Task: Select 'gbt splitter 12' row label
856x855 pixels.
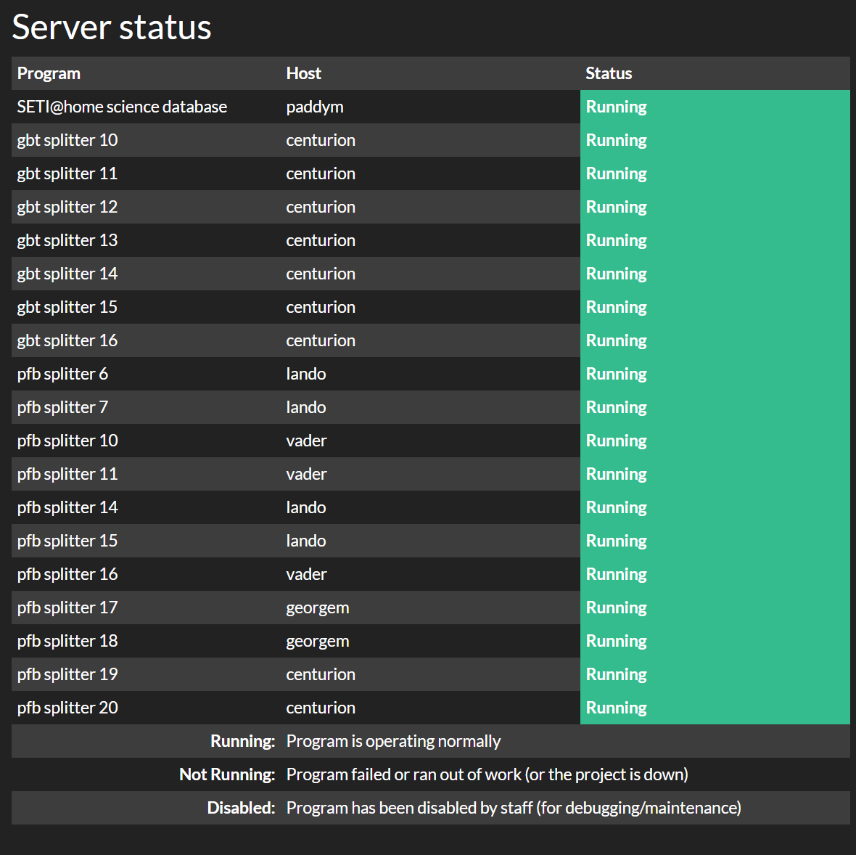Action: click(x=67, y=207)
